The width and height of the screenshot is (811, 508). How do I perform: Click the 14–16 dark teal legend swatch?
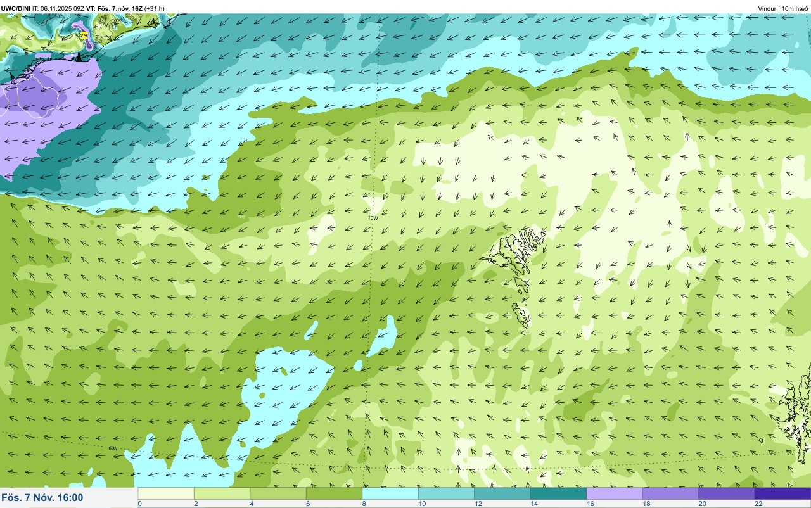coord(558,493)
